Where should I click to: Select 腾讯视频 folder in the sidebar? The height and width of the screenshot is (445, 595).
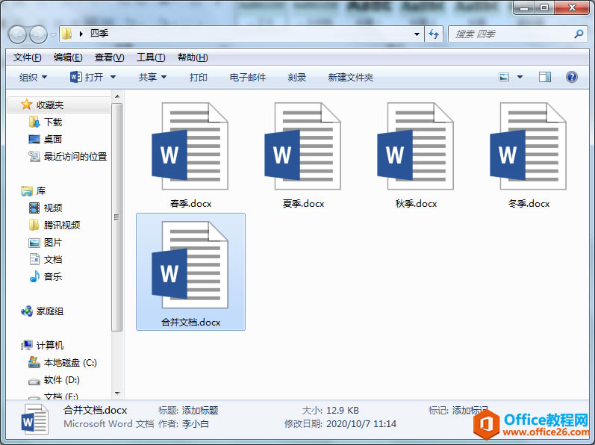click(x=62, y=225)
